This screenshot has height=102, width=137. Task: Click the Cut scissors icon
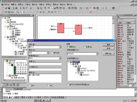tap(21, 8)
